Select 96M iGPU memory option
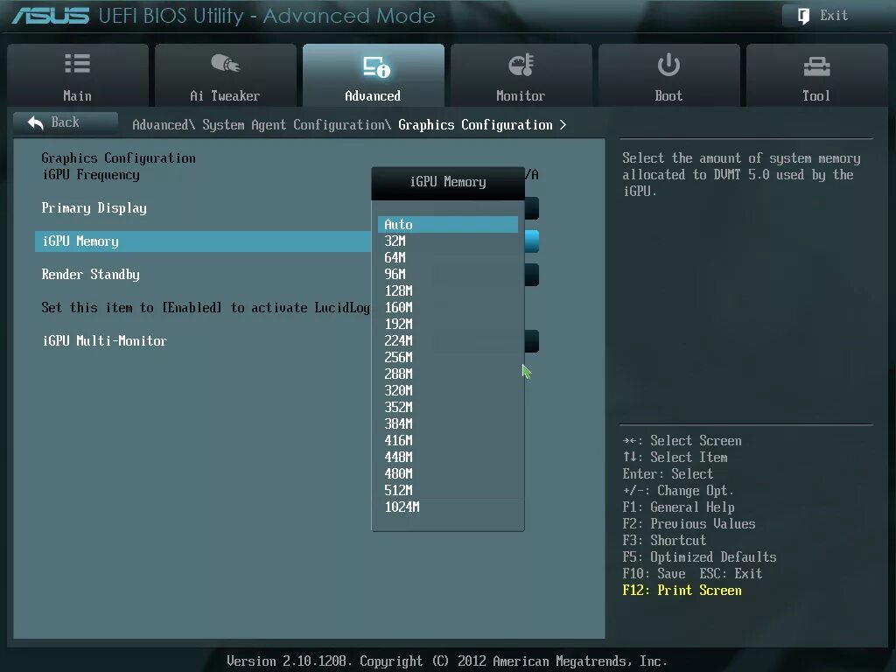This screenshot has height=672, width=896. (x=448, y=274)
